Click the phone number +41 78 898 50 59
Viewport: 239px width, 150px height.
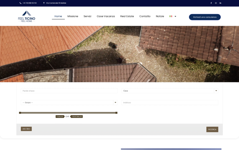tap(30, 3)
